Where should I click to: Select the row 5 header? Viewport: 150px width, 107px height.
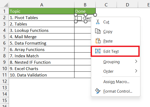coord(5,37)
